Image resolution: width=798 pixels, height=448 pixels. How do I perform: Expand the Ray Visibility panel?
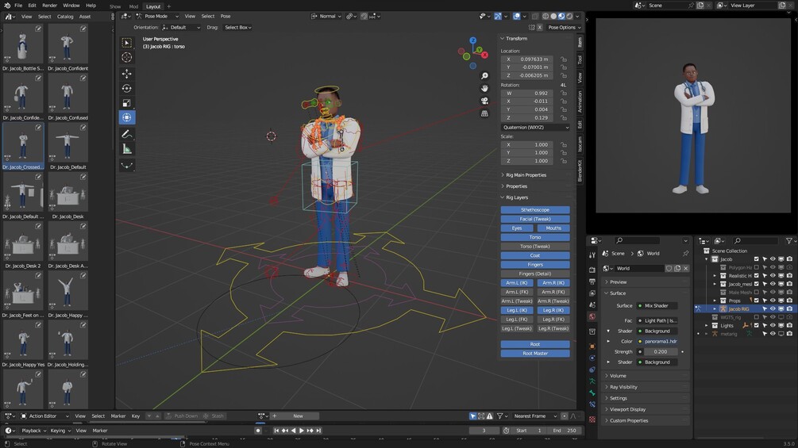click(x=623, y=387)
